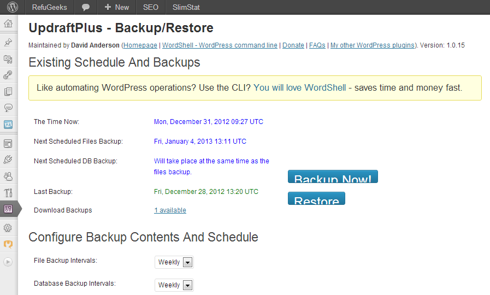The image size is (490, 295).
Task: Open File Backup Intervals dropdown
Action: pyautogui.click(x=174, y=262)
